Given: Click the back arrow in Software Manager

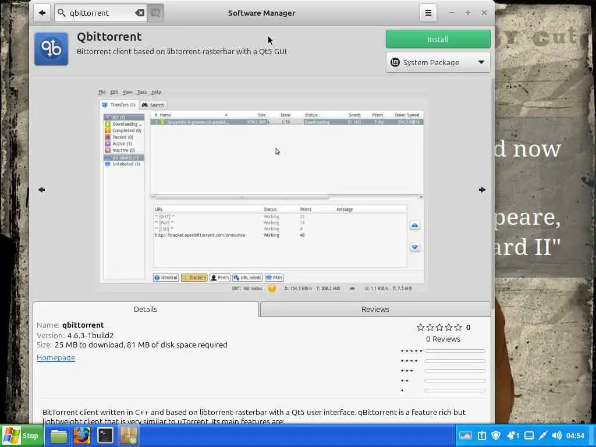Looking at the screenshot, I should click(x=42, y=13).
